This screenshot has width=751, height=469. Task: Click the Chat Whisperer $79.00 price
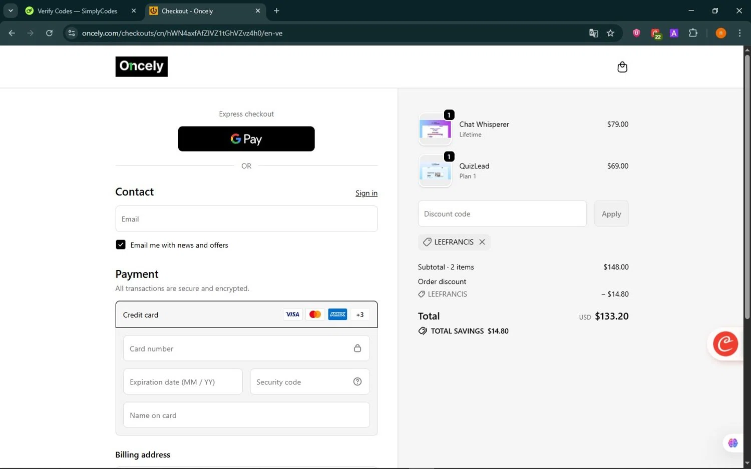(618, 124)
